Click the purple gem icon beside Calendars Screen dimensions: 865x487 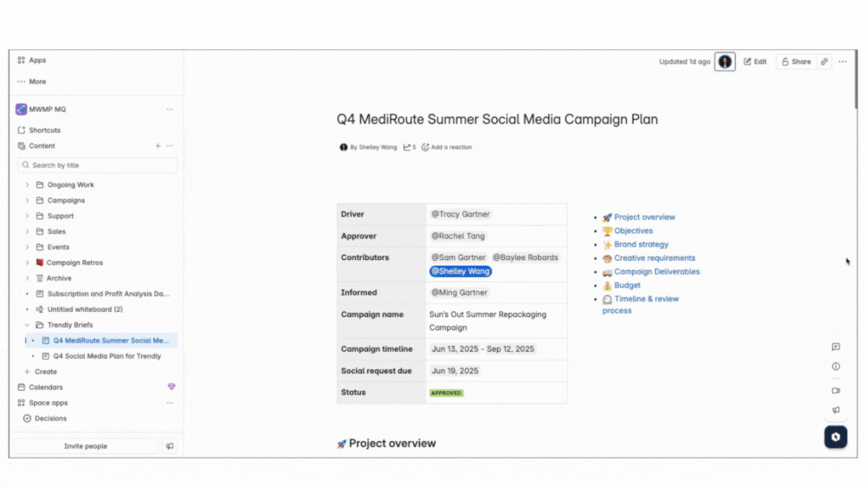(171, 387)
